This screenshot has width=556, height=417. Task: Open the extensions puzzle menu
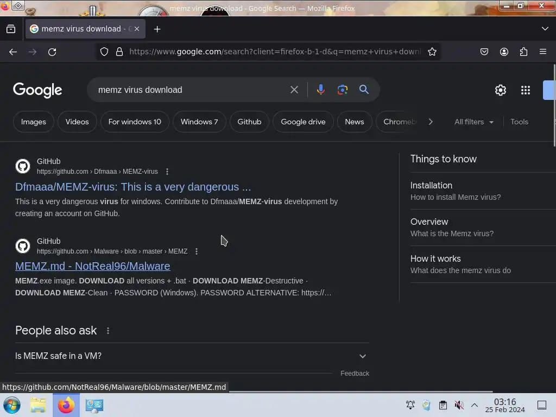click(x=523, y=52)
